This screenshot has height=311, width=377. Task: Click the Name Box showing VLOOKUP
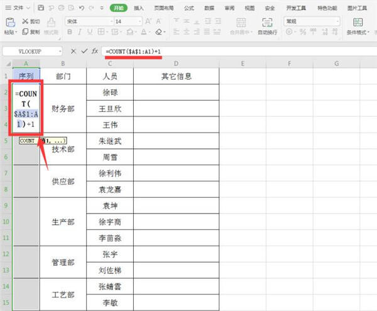(30, 52)
